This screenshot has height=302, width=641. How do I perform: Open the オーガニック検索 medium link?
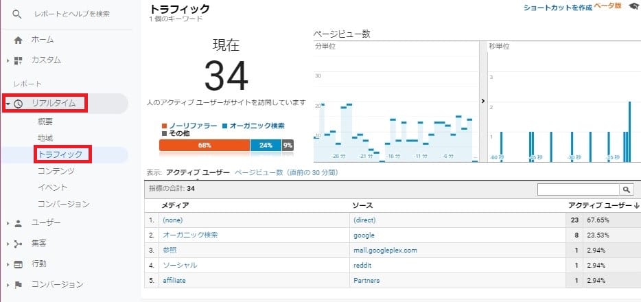[x=189, y=235]
